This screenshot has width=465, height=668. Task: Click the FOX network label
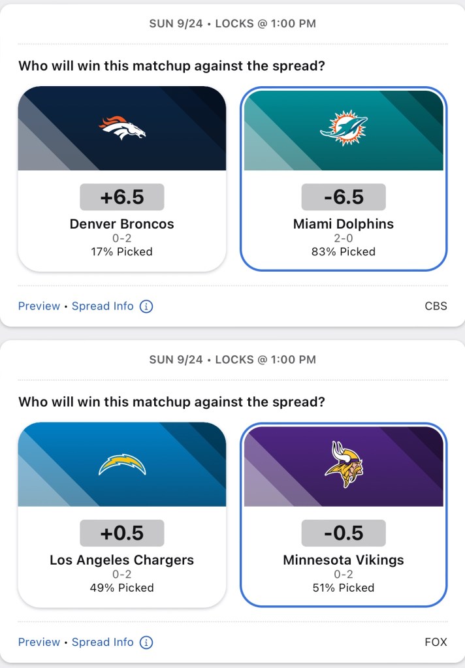[x=436, y=643]
